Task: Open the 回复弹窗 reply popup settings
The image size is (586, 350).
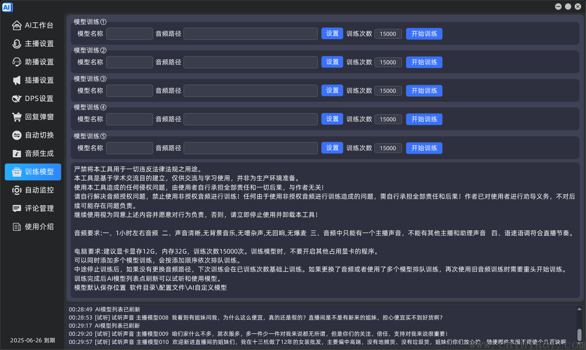Action: point(33,117)
